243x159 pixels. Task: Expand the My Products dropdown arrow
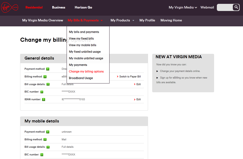pos(133,20)
